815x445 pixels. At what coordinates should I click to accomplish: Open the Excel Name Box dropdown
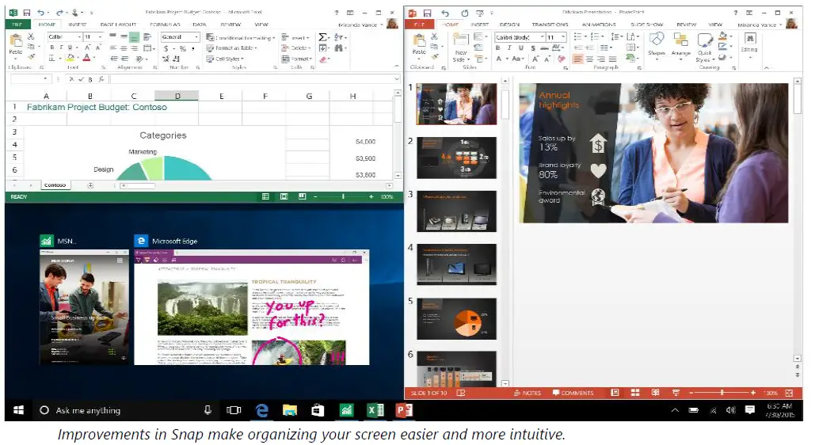pos(45,79)
